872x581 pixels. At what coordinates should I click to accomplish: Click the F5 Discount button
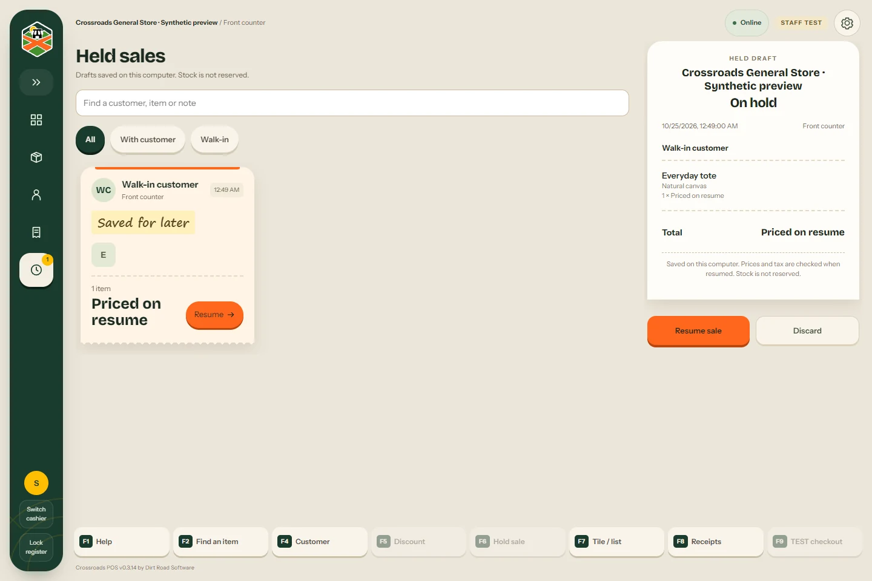418,542
